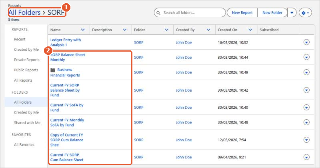Select Shared with Me in sidebar
Image resolution: width=320 pixels, height=168 pixels.
coord(27,122)
